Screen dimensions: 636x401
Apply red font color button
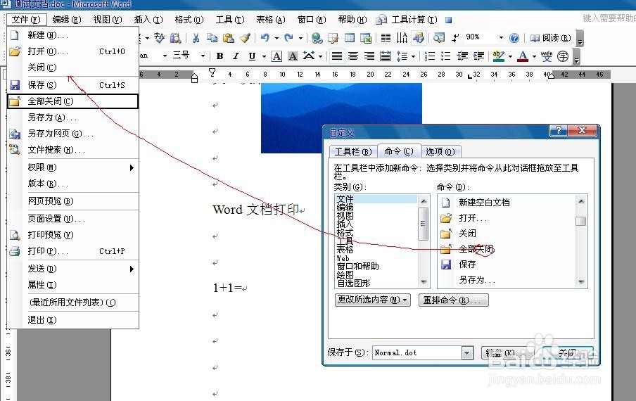point(523,56)
